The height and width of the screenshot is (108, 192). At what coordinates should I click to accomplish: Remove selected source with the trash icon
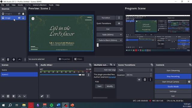click(x=8, y=59)
